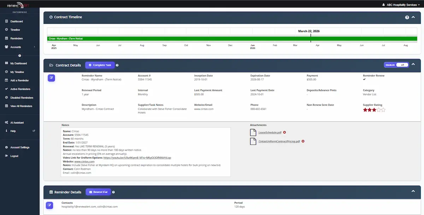This screenshot has width=424, height=215.
Task: Open the AI Assistant from the sidebar
Action: (x=17, y=123)
